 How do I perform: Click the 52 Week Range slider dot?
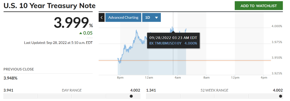click(281, 96)
